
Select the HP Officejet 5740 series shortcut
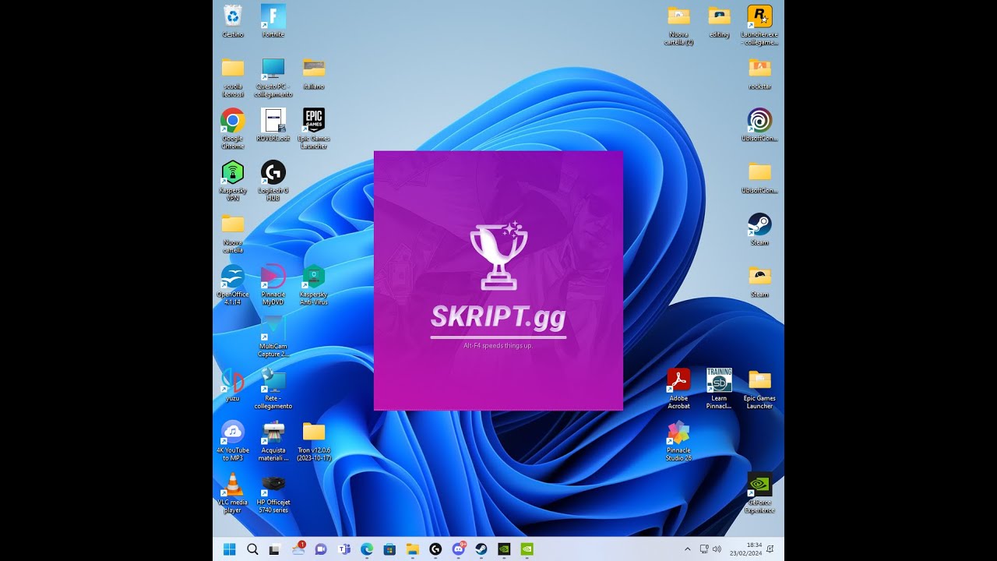[x=273, y=492]
